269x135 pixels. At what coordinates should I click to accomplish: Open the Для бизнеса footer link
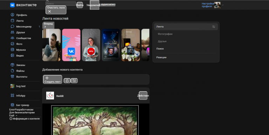pyautogui.click(x=17, y=112)
